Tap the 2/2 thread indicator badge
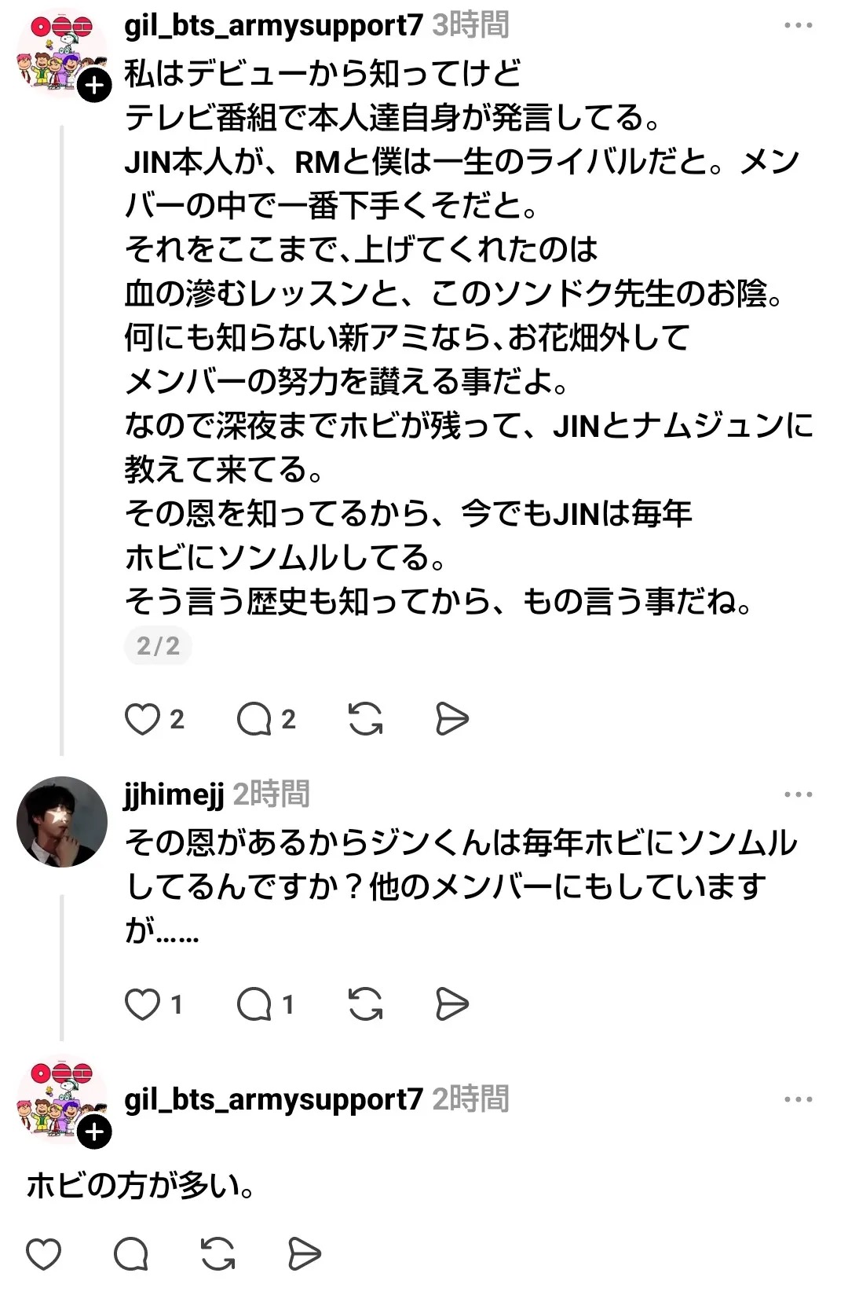Screen dimensions: 848x1295 [158, 646]
